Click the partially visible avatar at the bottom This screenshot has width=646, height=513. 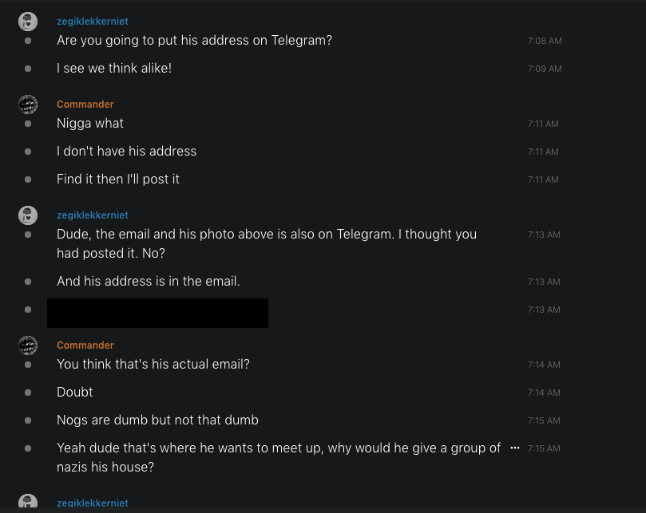click(28, 502)
